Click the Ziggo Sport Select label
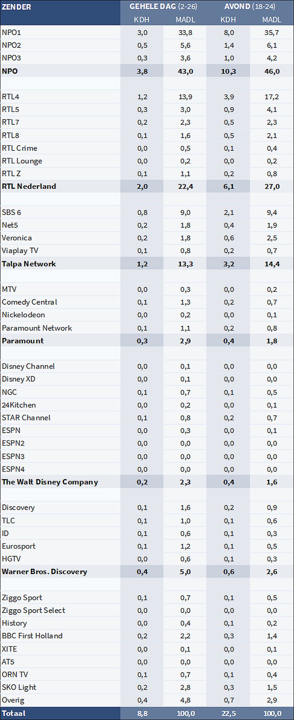This screenshot has width=294, height=720. pyautogui.click(x=33, y=610)
